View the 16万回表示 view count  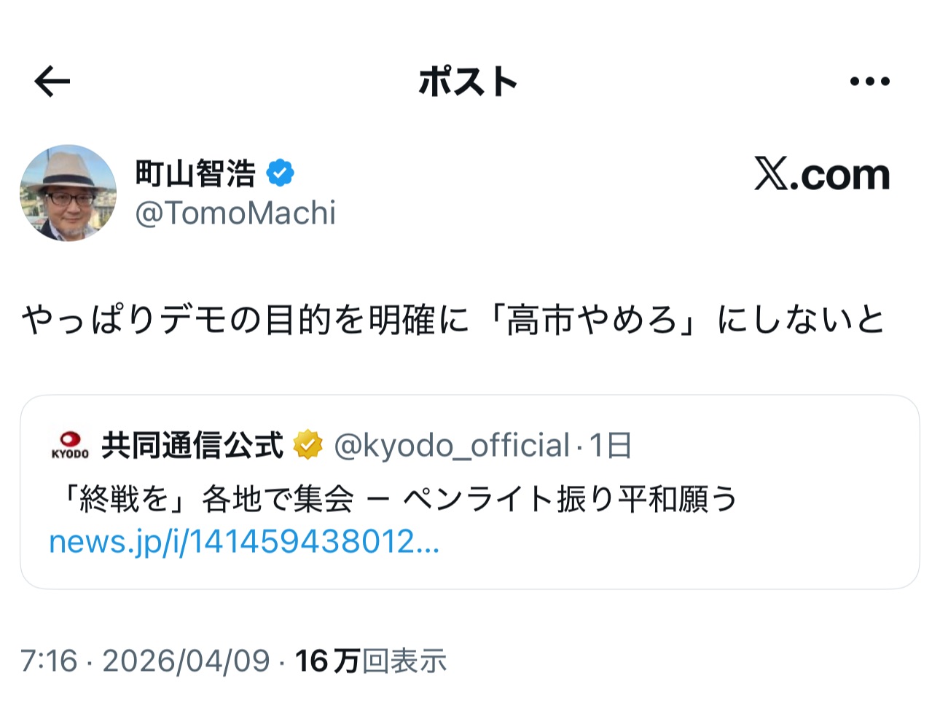tap(328, 661)
